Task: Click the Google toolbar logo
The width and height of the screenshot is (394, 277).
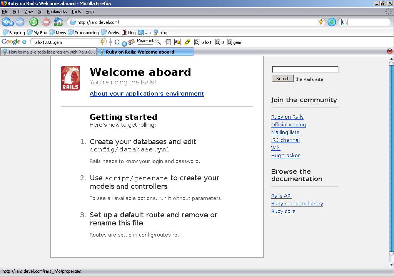Action: click(11, 42)
